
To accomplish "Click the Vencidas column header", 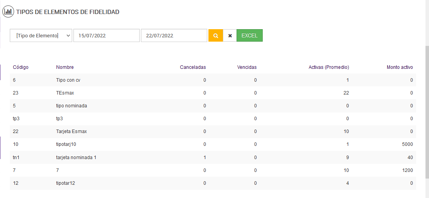I will click(247, 67).
